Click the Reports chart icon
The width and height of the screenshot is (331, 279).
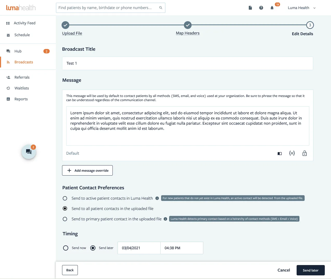(x=8, y=99)
